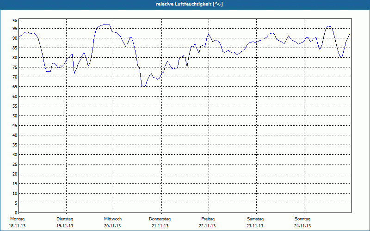The height and width of the screenshot is (231, 370).
Task: Click the y-axis value '50'
Action: tap(15, 116)
